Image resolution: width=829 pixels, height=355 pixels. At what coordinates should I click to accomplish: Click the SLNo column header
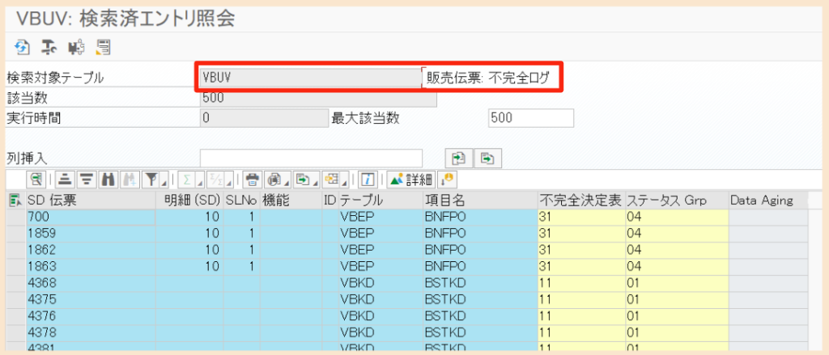pos(241,201)
